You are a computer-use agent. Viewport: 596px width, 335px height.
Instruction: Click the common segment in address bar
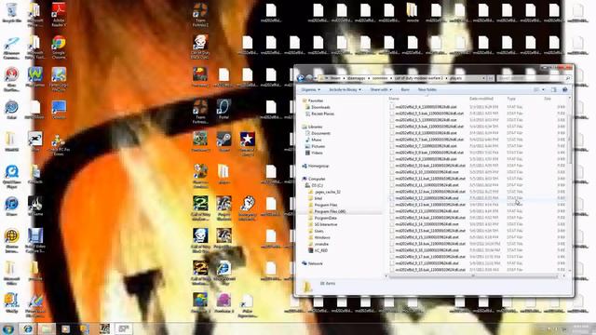[x=379, y=78]
